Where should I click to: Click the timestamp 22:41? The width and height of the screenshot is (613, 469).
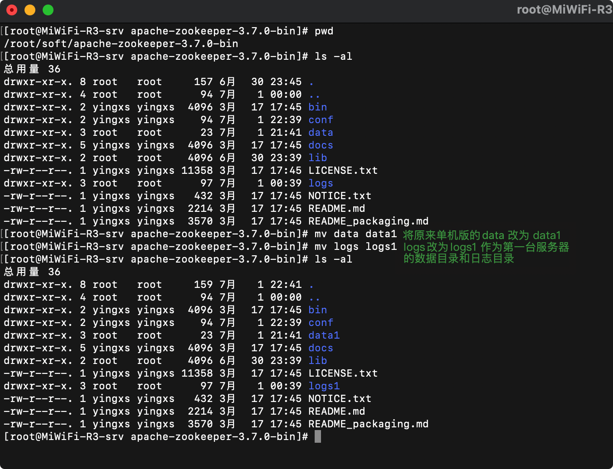(286, 285)
